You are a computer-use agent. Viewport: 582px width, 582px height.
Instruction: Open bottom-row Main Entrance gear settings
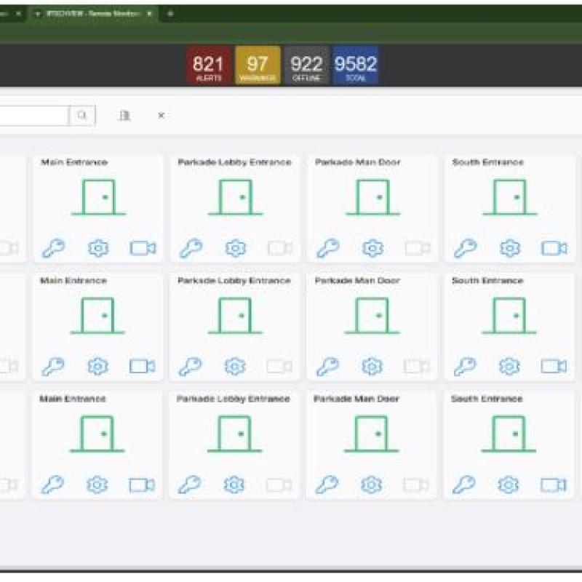[97, 485]
